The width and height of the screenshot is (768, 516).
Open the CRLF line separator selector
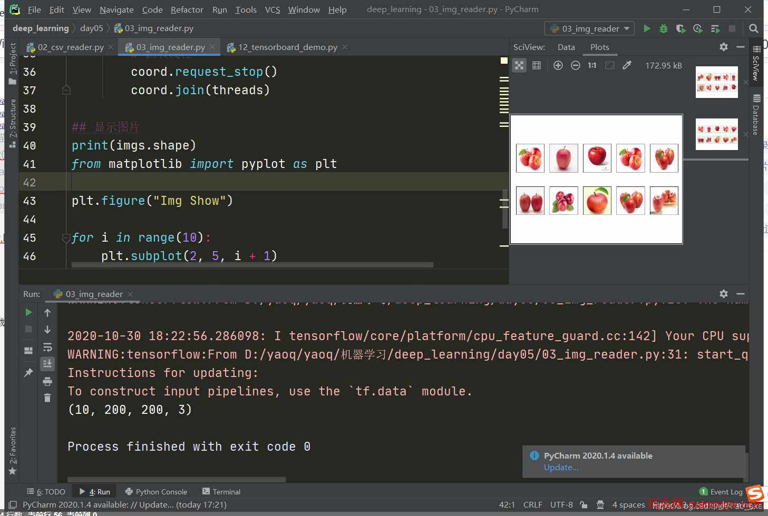click(x=532, y=504)
